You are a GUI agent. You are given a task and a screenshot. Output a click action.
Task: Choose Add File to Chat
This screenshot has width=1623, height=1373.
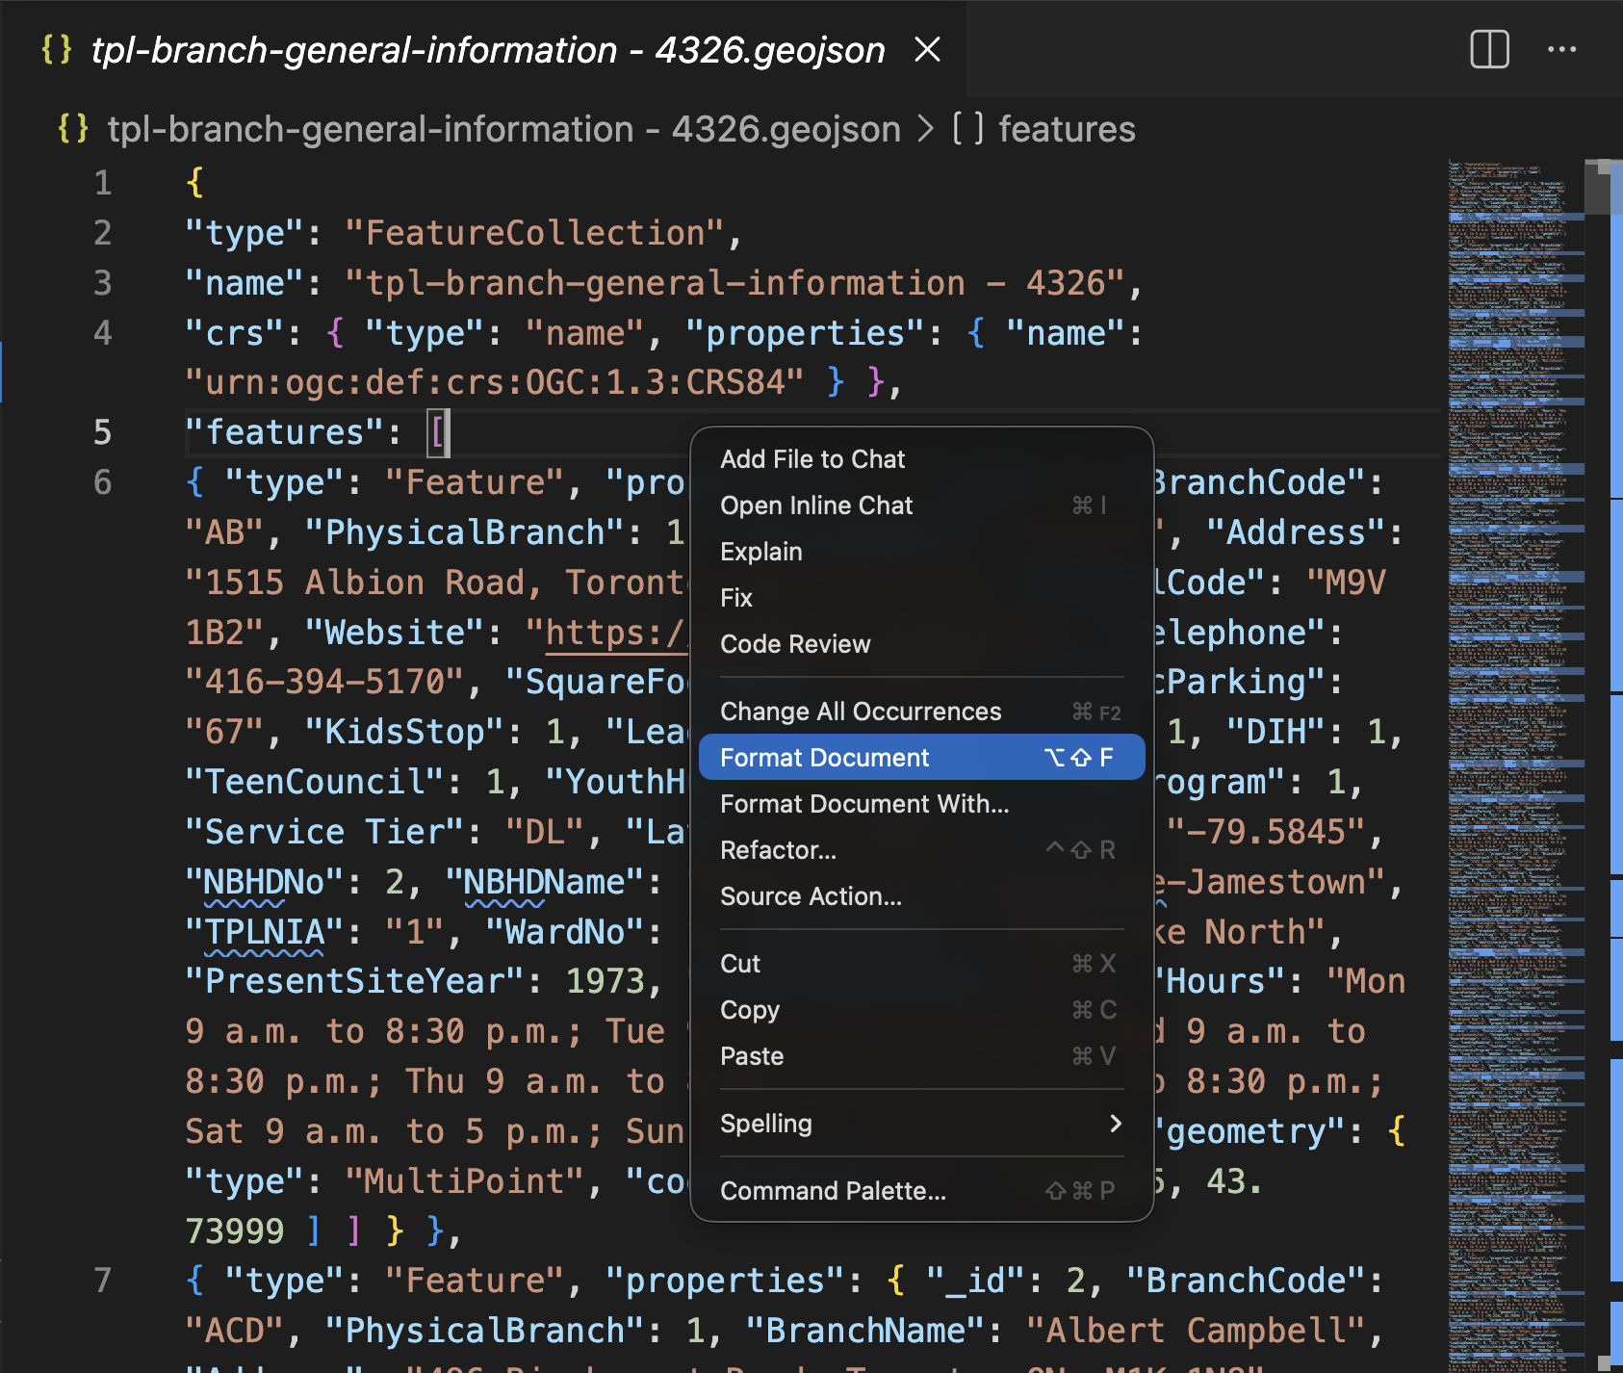pyautogui.click(x=921, y=459)
